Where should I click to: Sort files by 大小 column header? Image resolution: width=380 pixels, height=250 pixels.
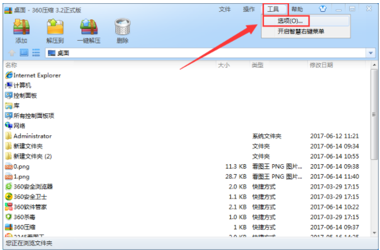[223, 65]
